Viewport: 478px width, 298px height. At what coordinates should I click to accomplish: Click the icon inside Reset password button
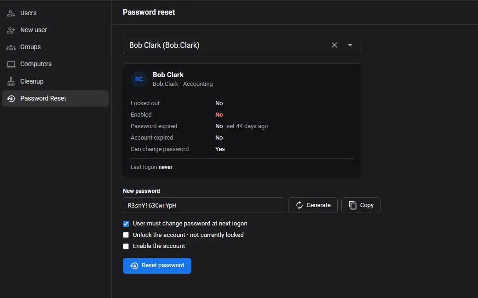(x=134, y=266)
